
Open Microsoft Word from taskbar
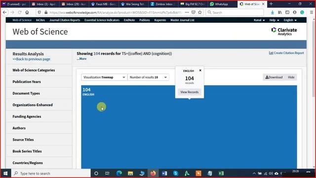pos(164,173)
